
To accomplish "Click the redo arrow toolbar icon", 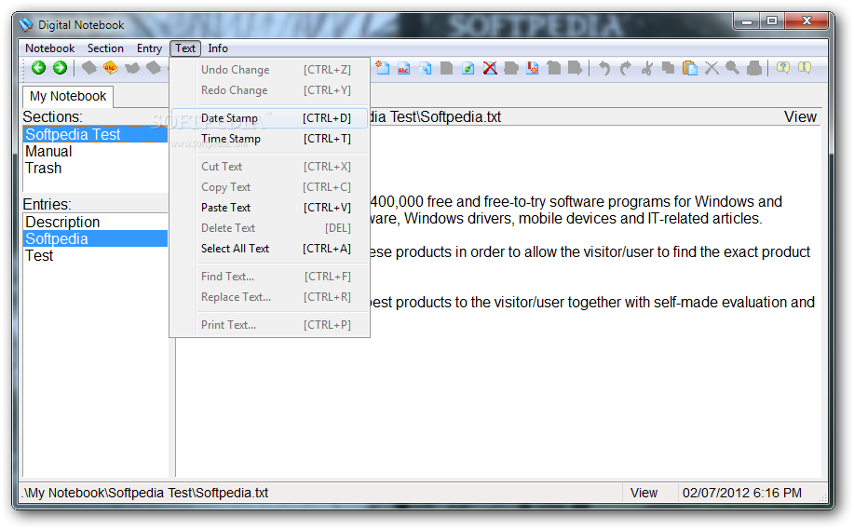I will (625, 68).
